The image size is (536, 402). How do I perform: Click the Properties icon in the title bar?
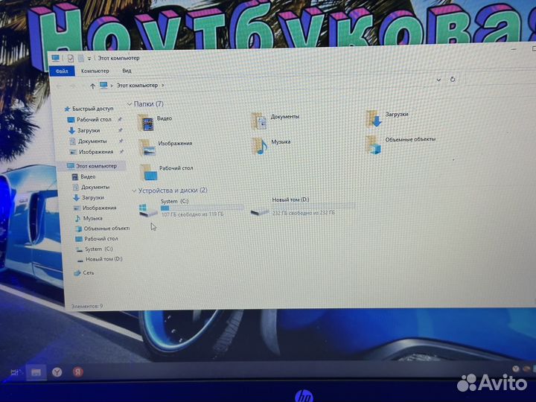[71, 59]
